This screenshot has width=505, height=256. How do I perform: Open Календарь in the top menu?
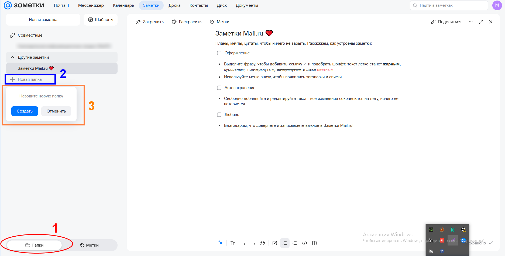pyautogui.click(x=123, y=5)
